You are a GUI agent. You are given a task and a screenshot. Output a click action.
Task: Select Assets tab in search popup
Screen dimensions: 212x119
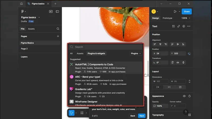80,53
